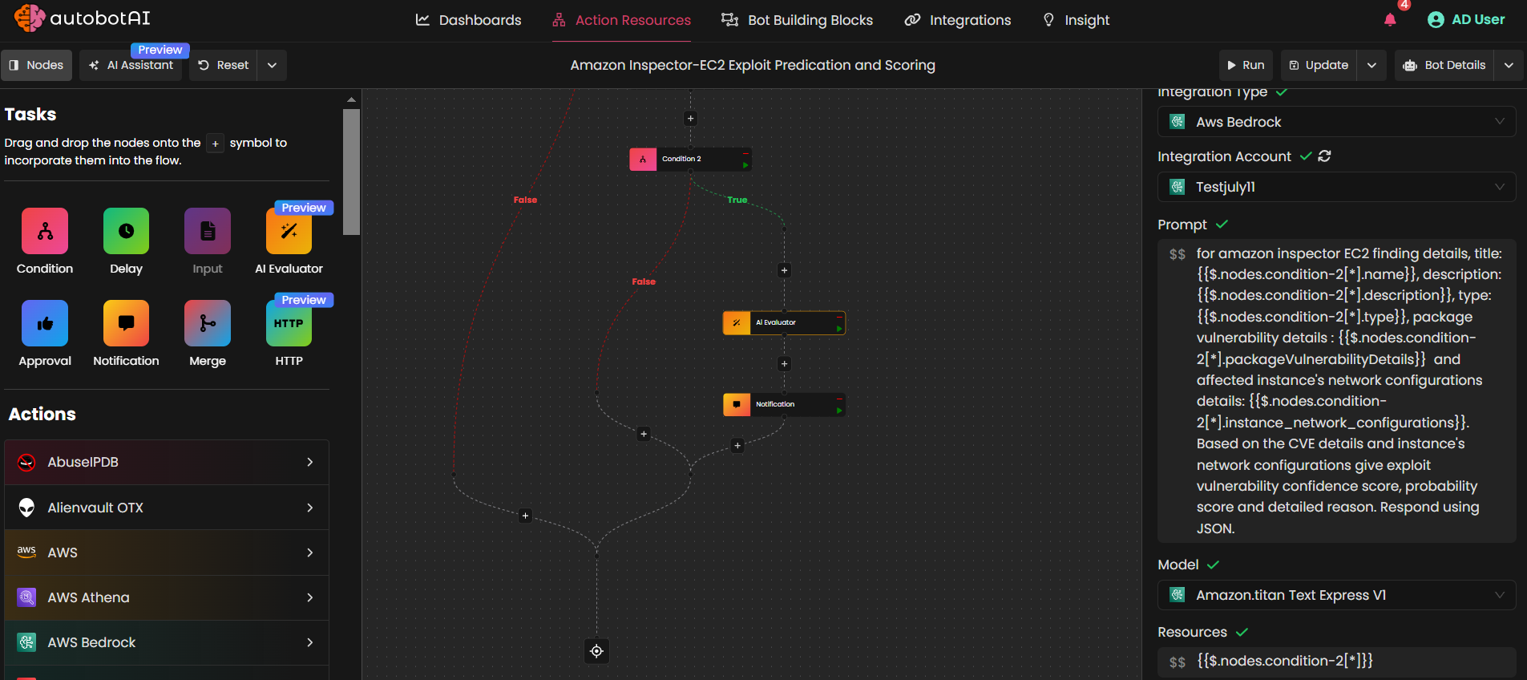
Task: Select the Merge task node icon
Action: point(208,323)
